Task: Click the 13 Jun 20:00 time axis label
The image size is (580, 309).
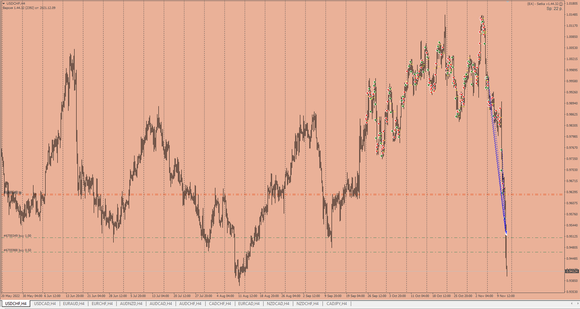Action: pyautogui.click(x=74, y=296)
